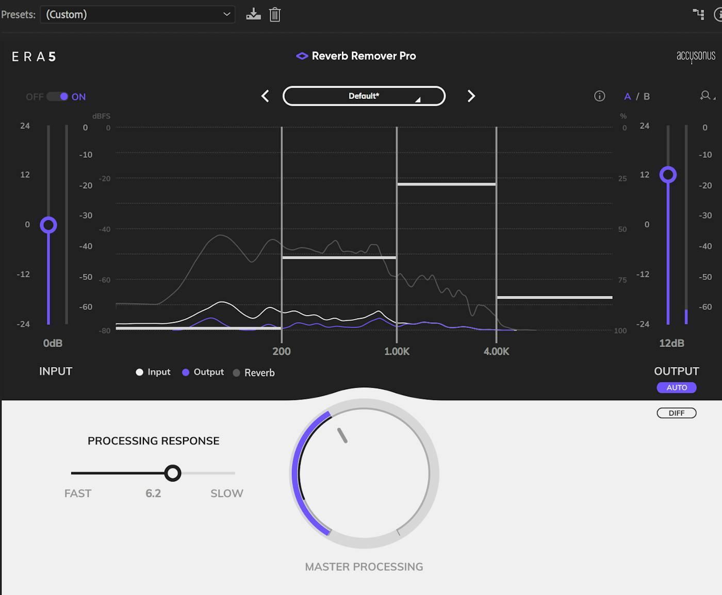
Task: Enable the AUTO output button
Action: point(677,388)
